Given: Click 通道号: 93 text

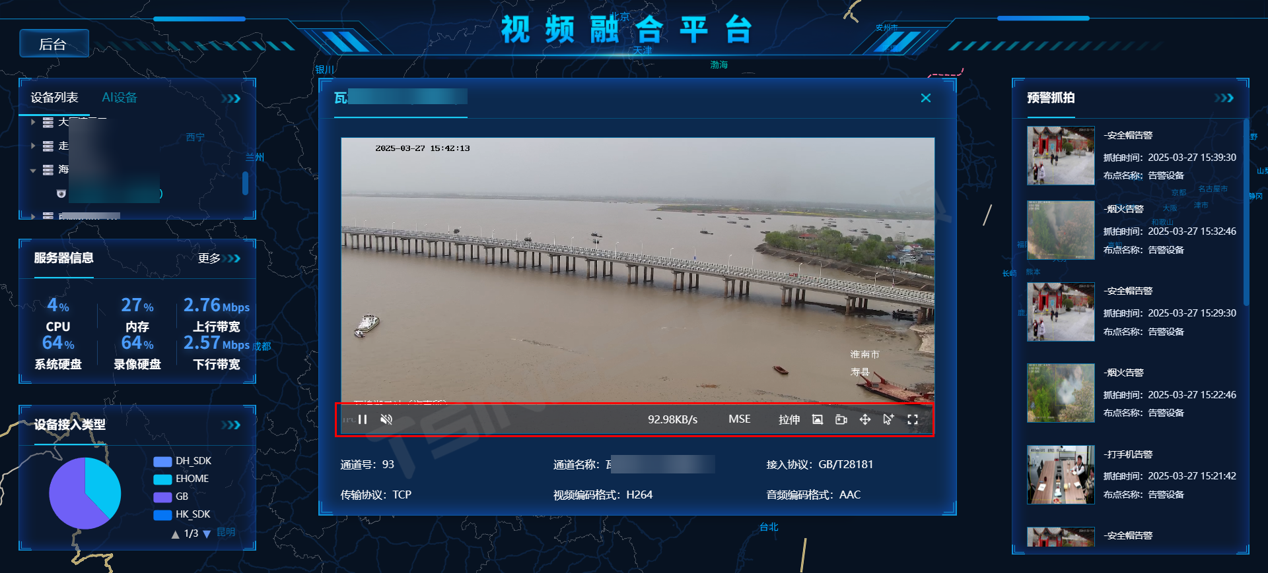Looking at the screenshot, I should pyautogui.click(x=367, y=464).
